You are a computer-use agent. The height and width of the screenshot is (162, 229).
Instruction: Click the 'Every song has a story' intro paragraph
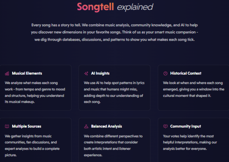click(114, 32)
